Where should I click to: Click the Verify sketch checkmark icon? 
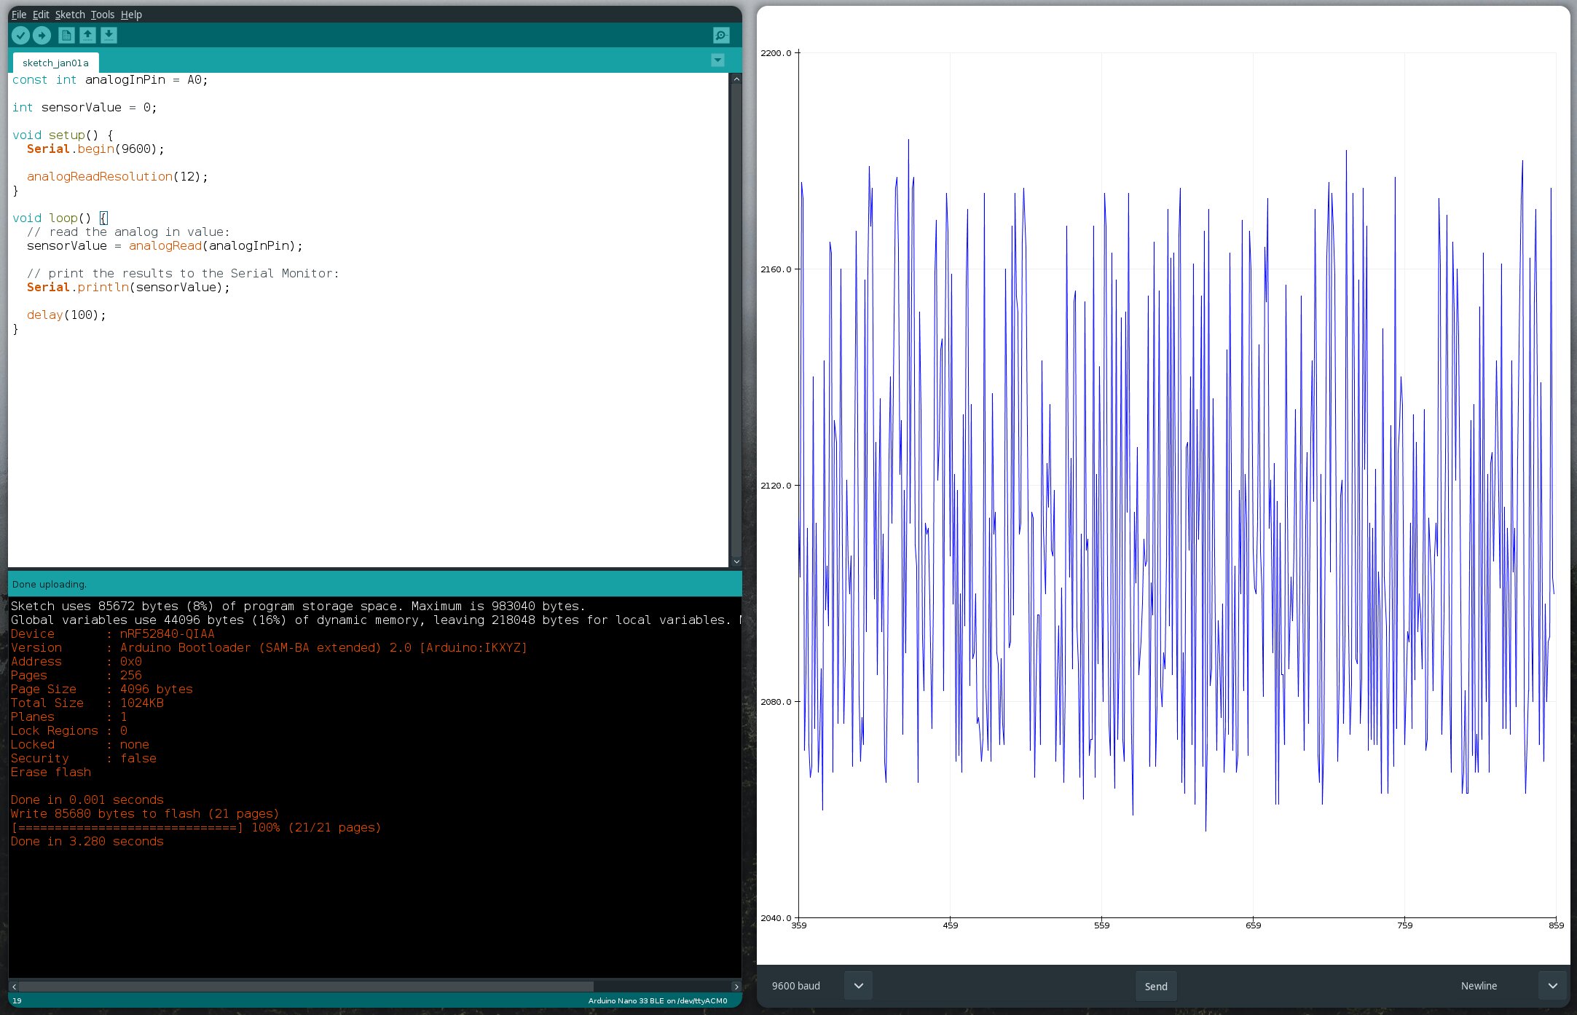[x=20, y=35]
